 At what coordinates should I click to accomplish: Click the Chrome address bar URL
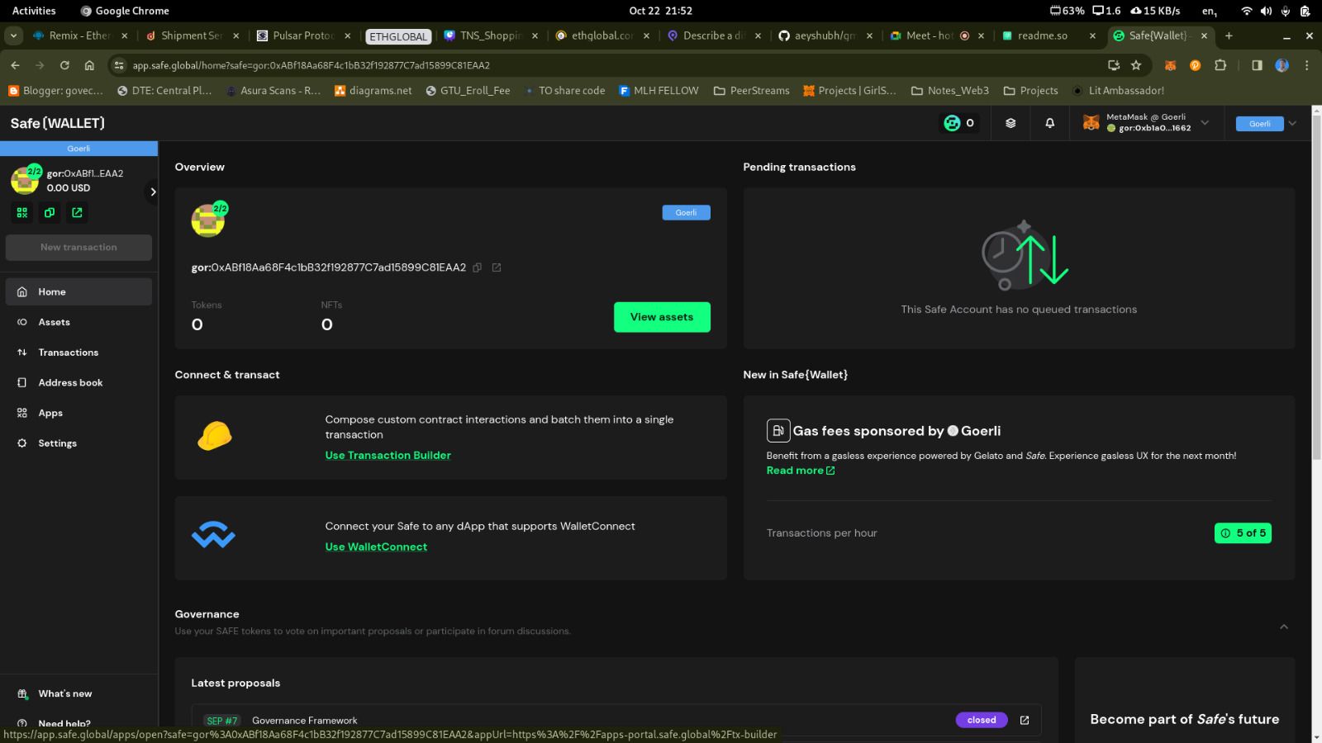pyautogui.click(x=311, y=65)
